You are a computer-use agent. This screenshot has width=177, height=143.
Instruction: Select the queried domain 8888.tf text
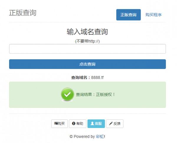97,78
